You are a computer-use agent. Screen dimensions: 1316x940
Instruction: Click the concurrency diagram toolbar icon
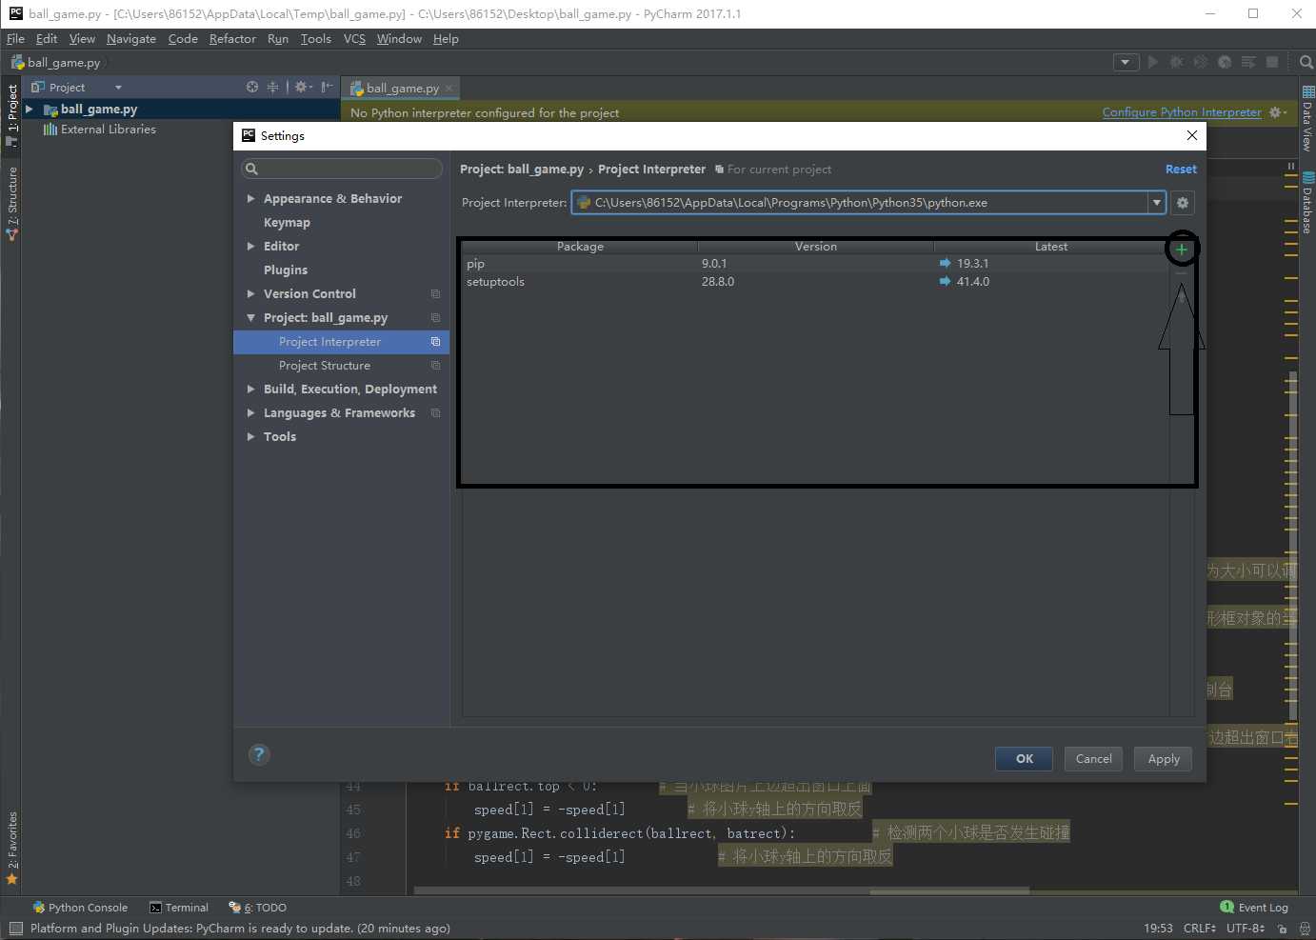pyautogui.click(x=1248, y=62)
